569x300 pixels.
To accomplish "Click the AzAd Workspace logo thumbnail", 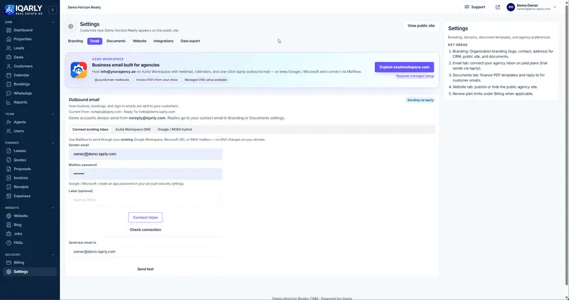I will (x=79, y=70).
